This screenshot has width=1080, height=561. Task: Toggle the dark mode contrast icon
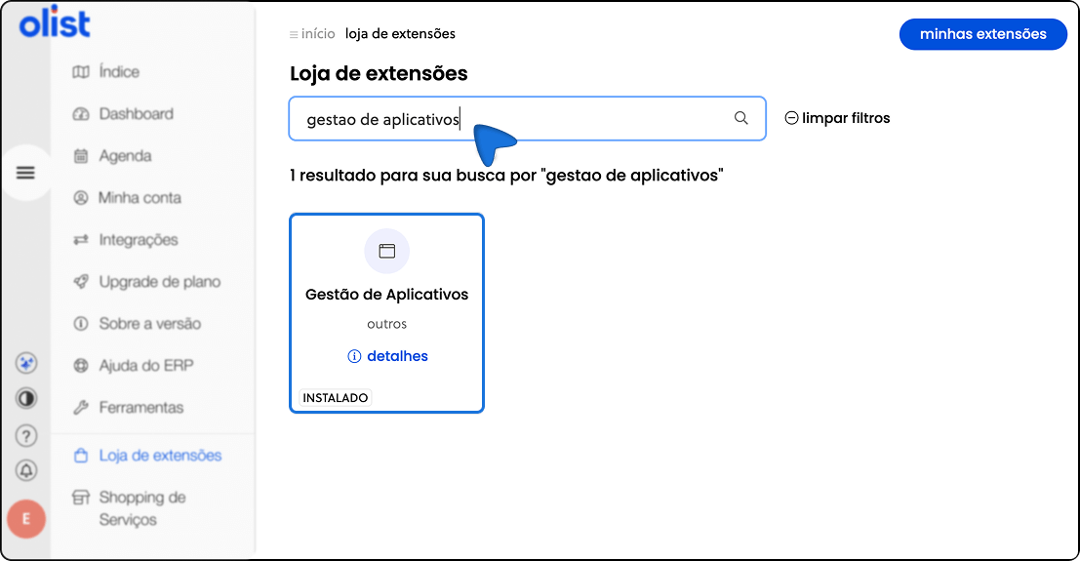click(x=26, y=399)
